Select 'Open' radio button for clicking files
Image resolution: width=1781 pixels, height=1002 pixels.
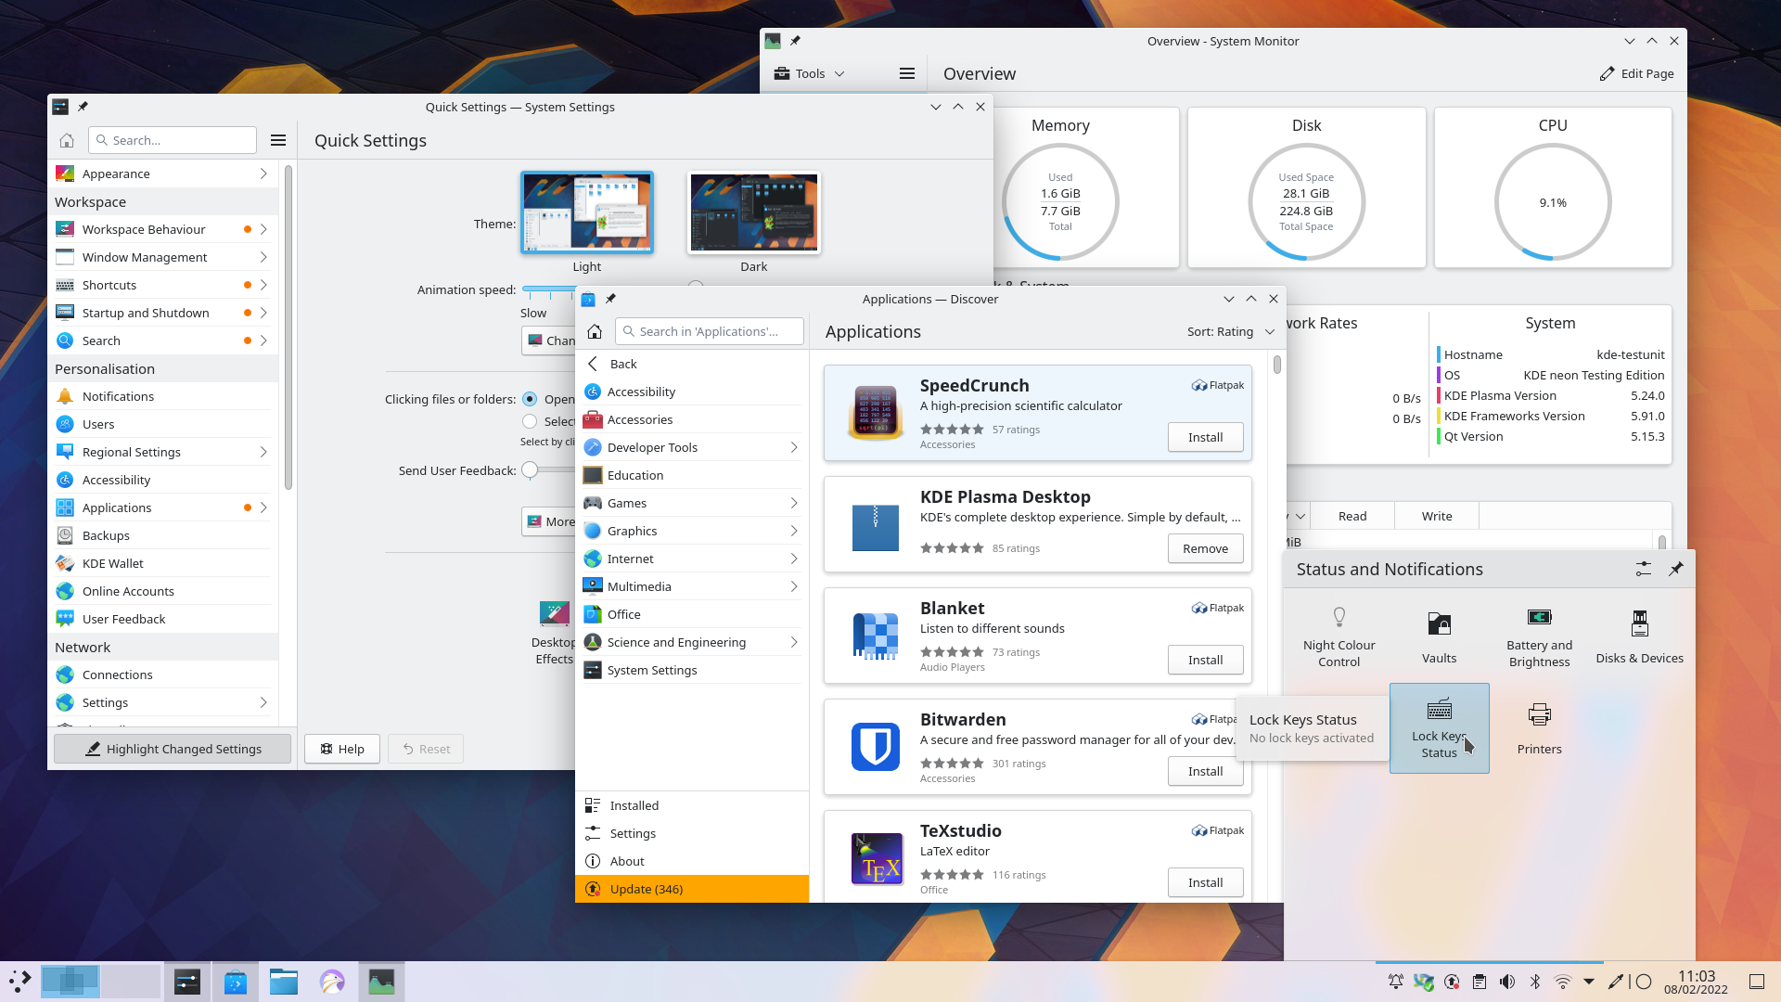(530, 398)
